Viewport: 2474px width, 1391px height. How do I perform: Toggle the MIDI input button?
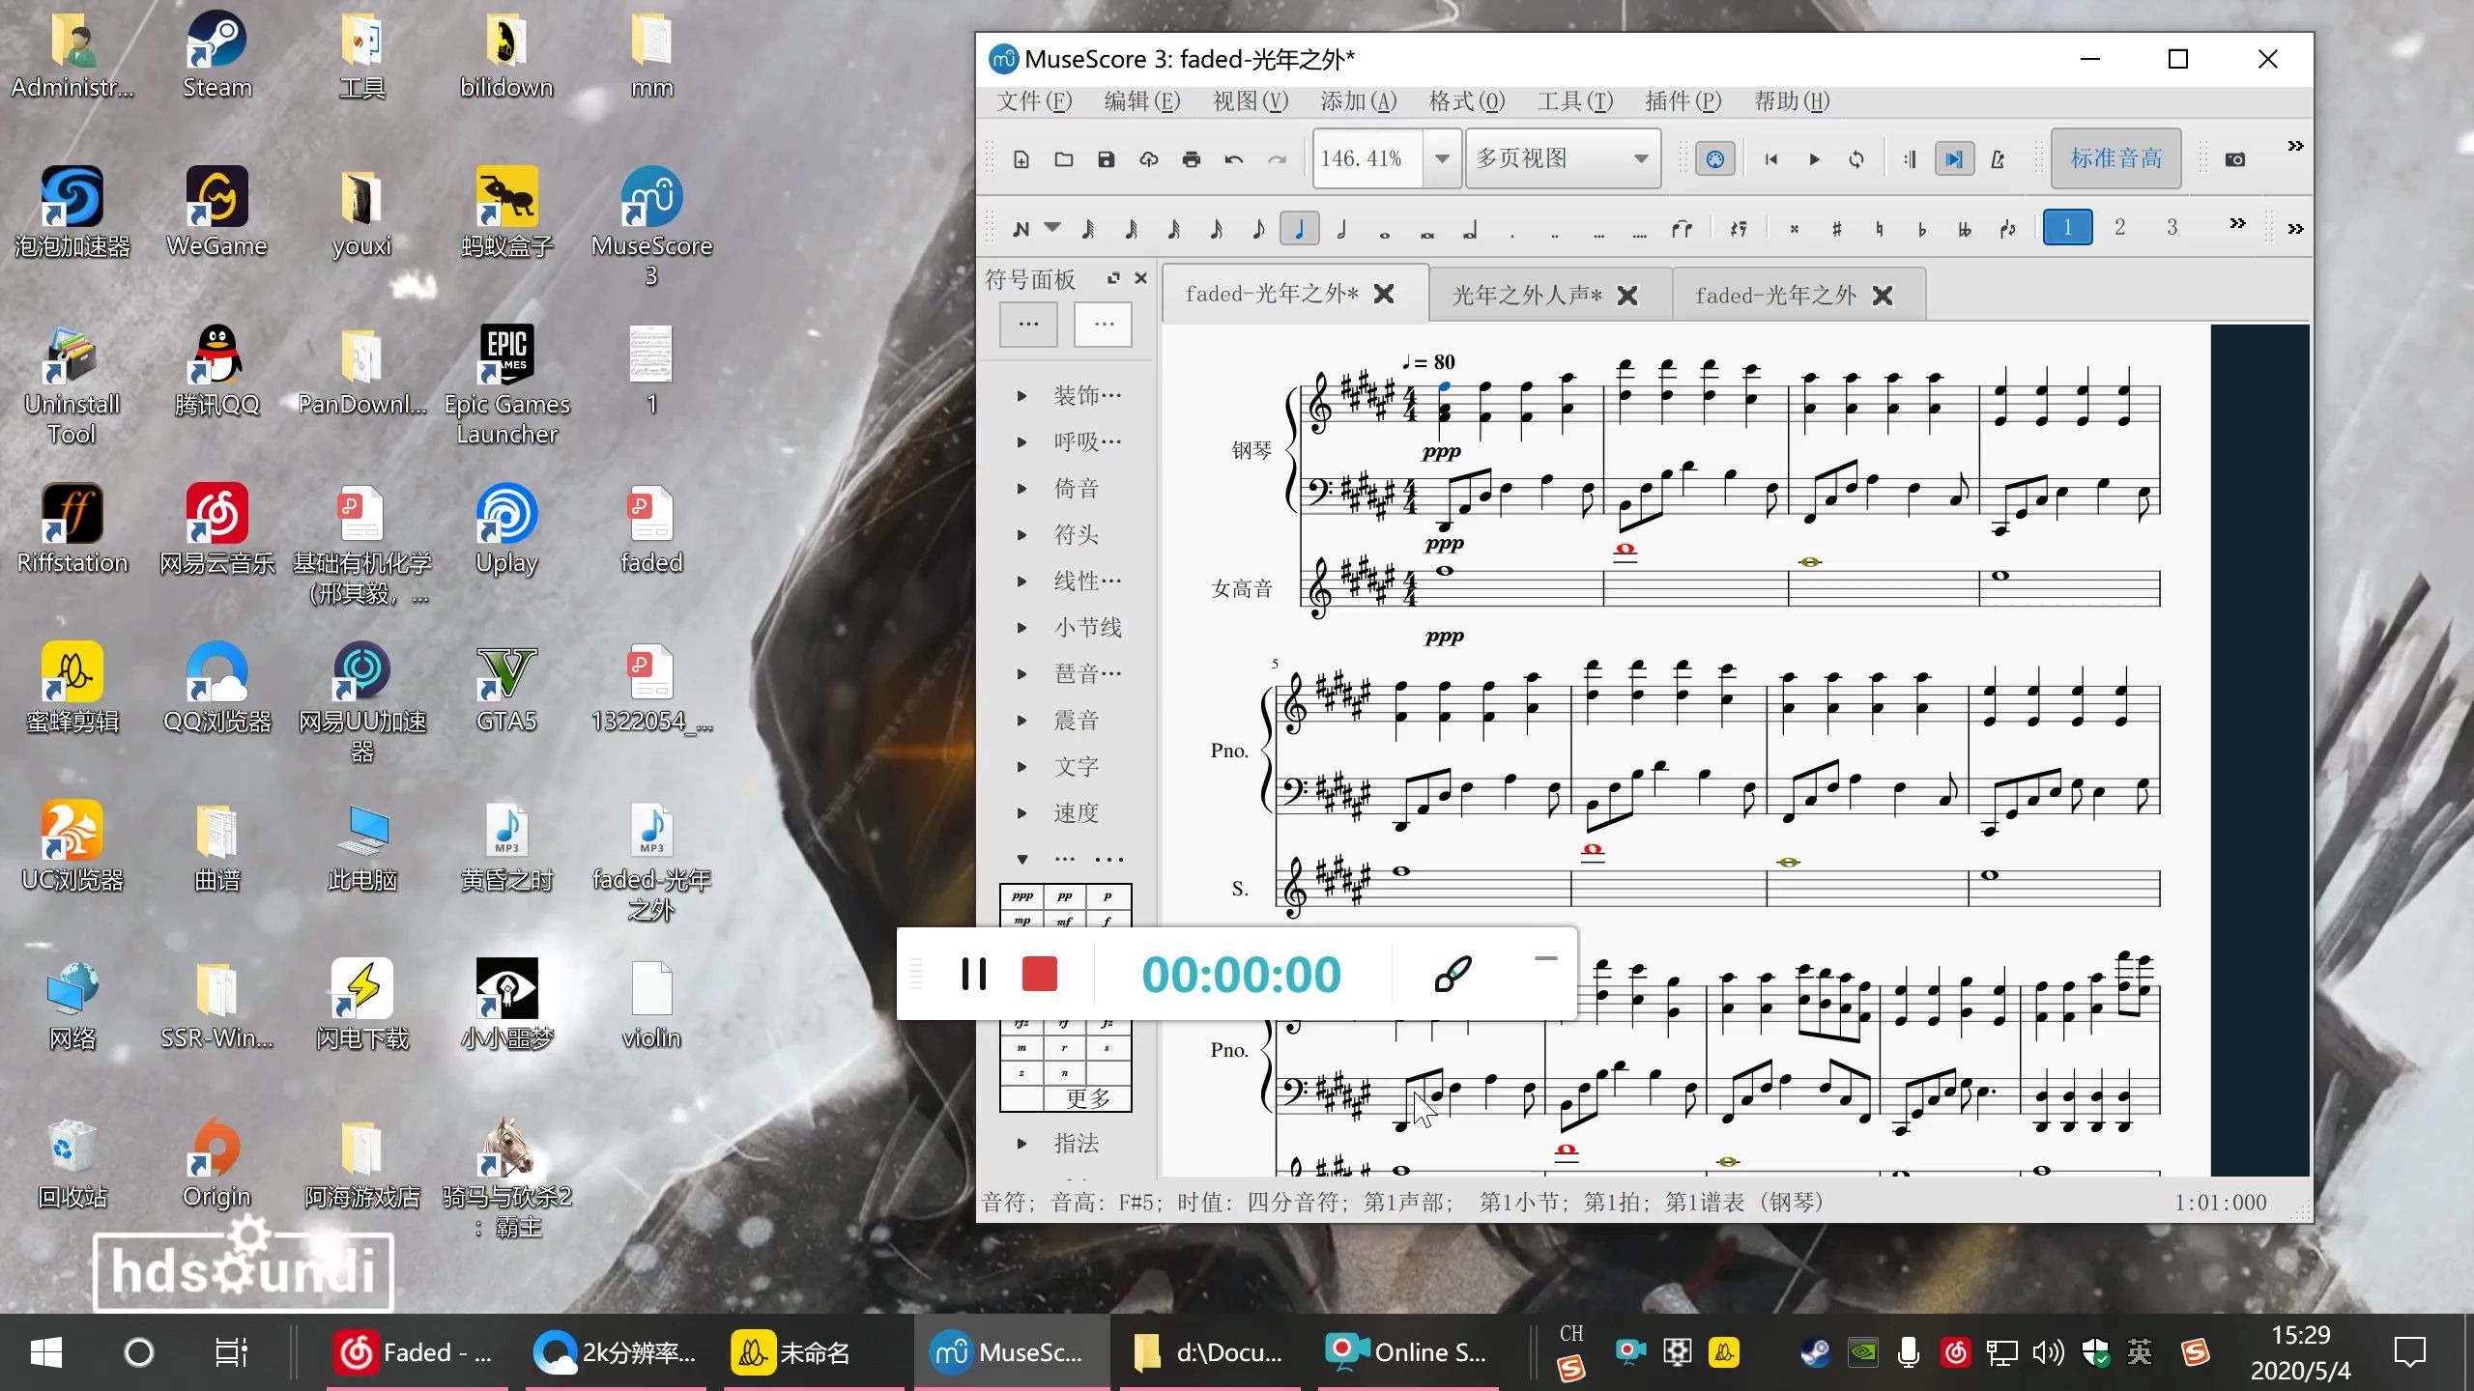[1715, 159]
